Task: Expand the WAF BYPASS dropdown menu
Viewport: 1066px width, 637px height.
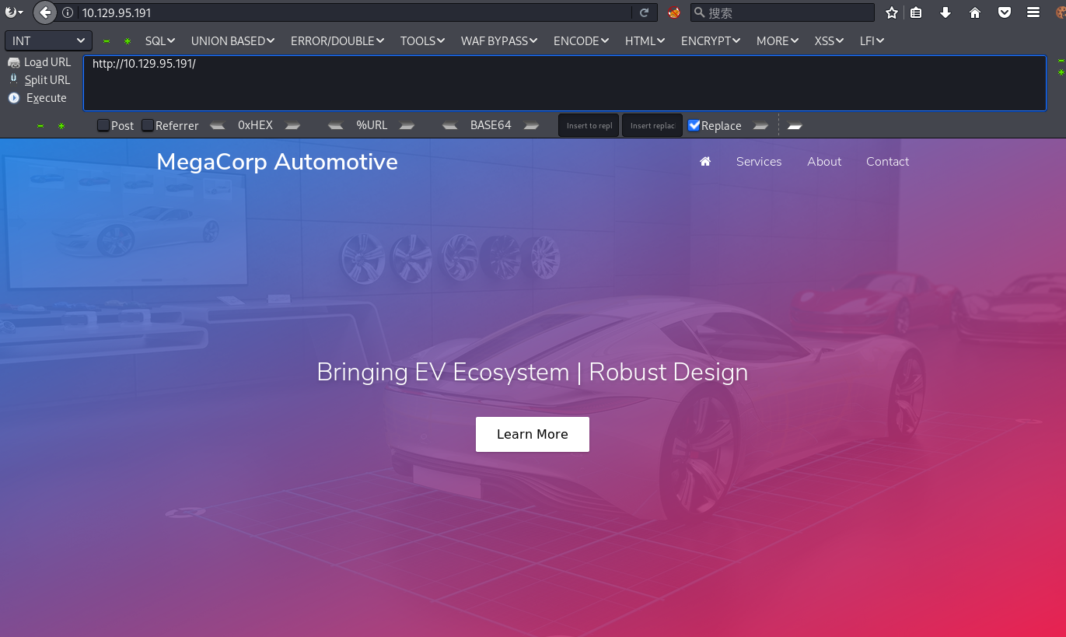Action: point(498,40)
